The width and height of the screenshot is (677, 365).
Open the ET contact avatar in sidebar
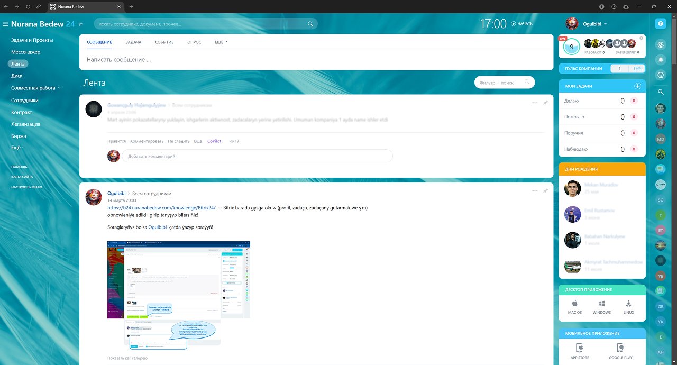coord(660,230)
